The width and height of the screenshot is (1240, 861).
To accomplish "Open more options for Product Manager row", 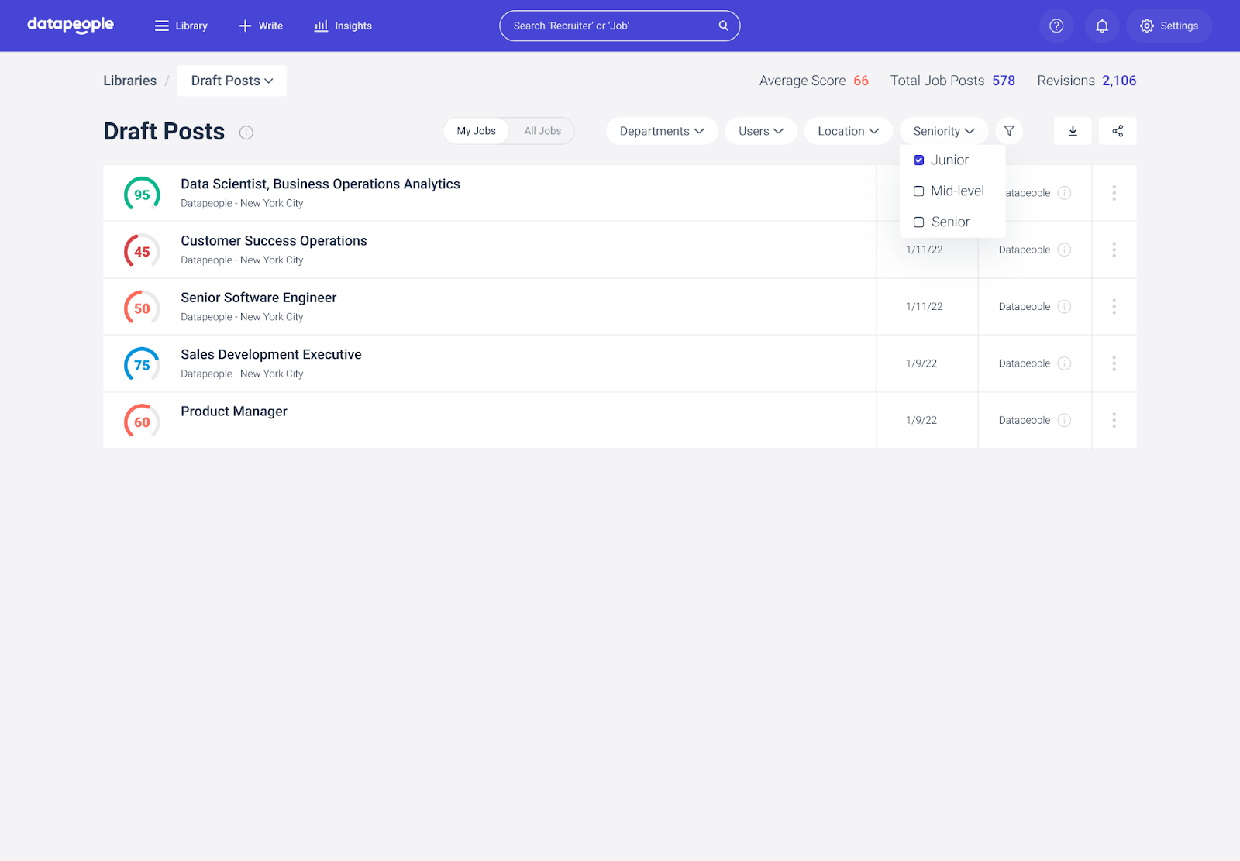I will 1114,420.
